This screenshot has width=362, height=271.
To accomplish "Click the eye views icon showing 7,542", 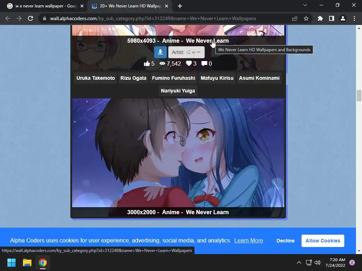I will tap(162, 64).
